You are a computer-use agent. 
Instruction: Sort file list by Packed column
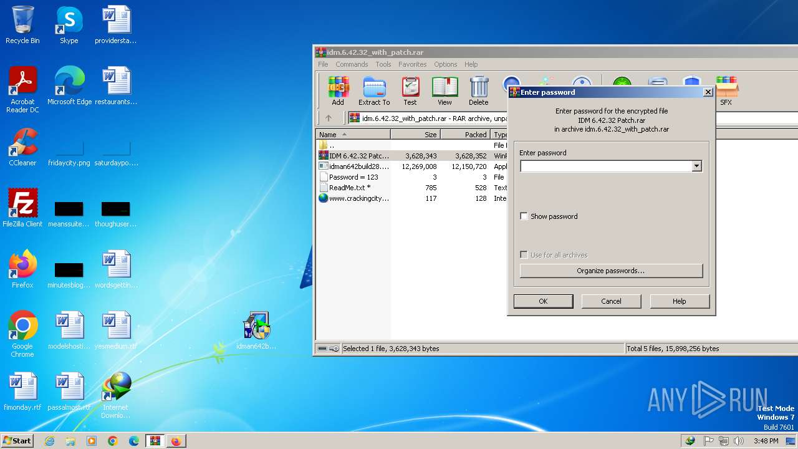(465, 135)
